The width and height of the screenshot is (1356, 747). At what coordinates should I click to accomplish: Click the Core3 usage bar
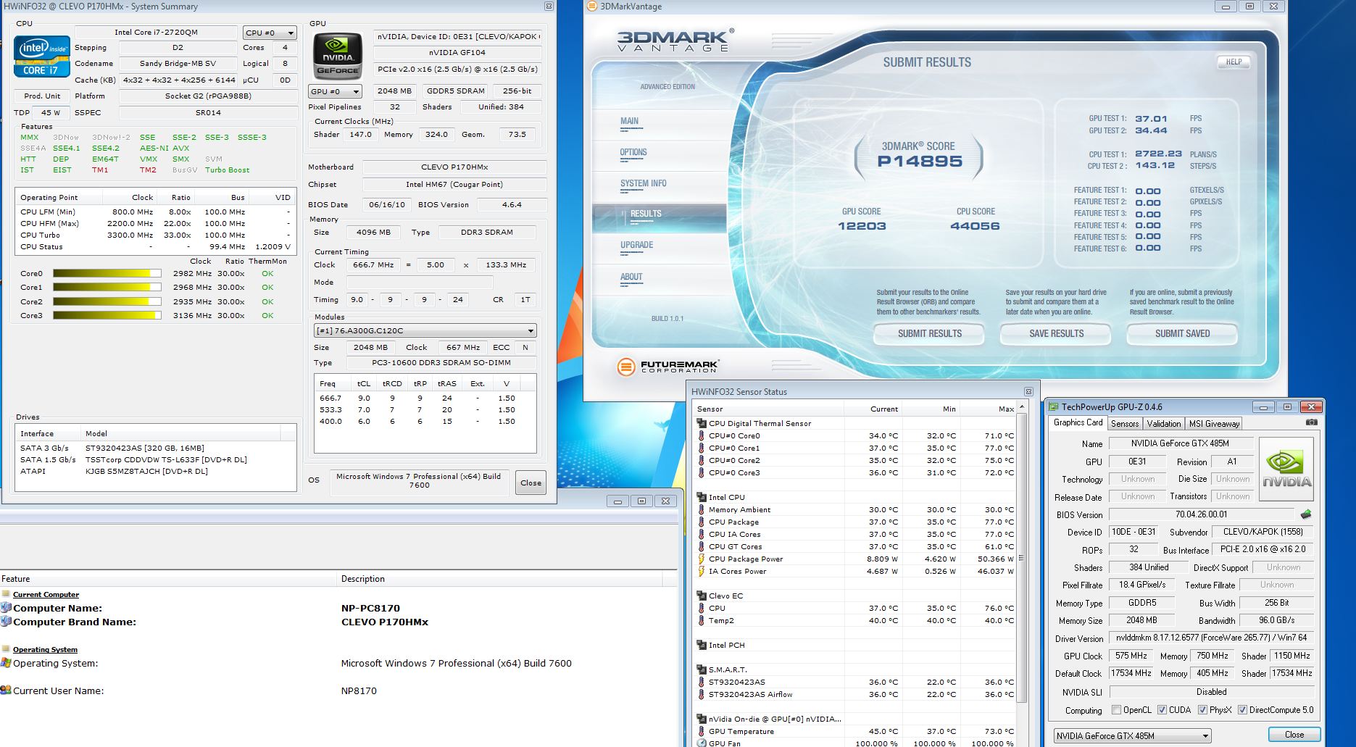(x=107, y=316)
